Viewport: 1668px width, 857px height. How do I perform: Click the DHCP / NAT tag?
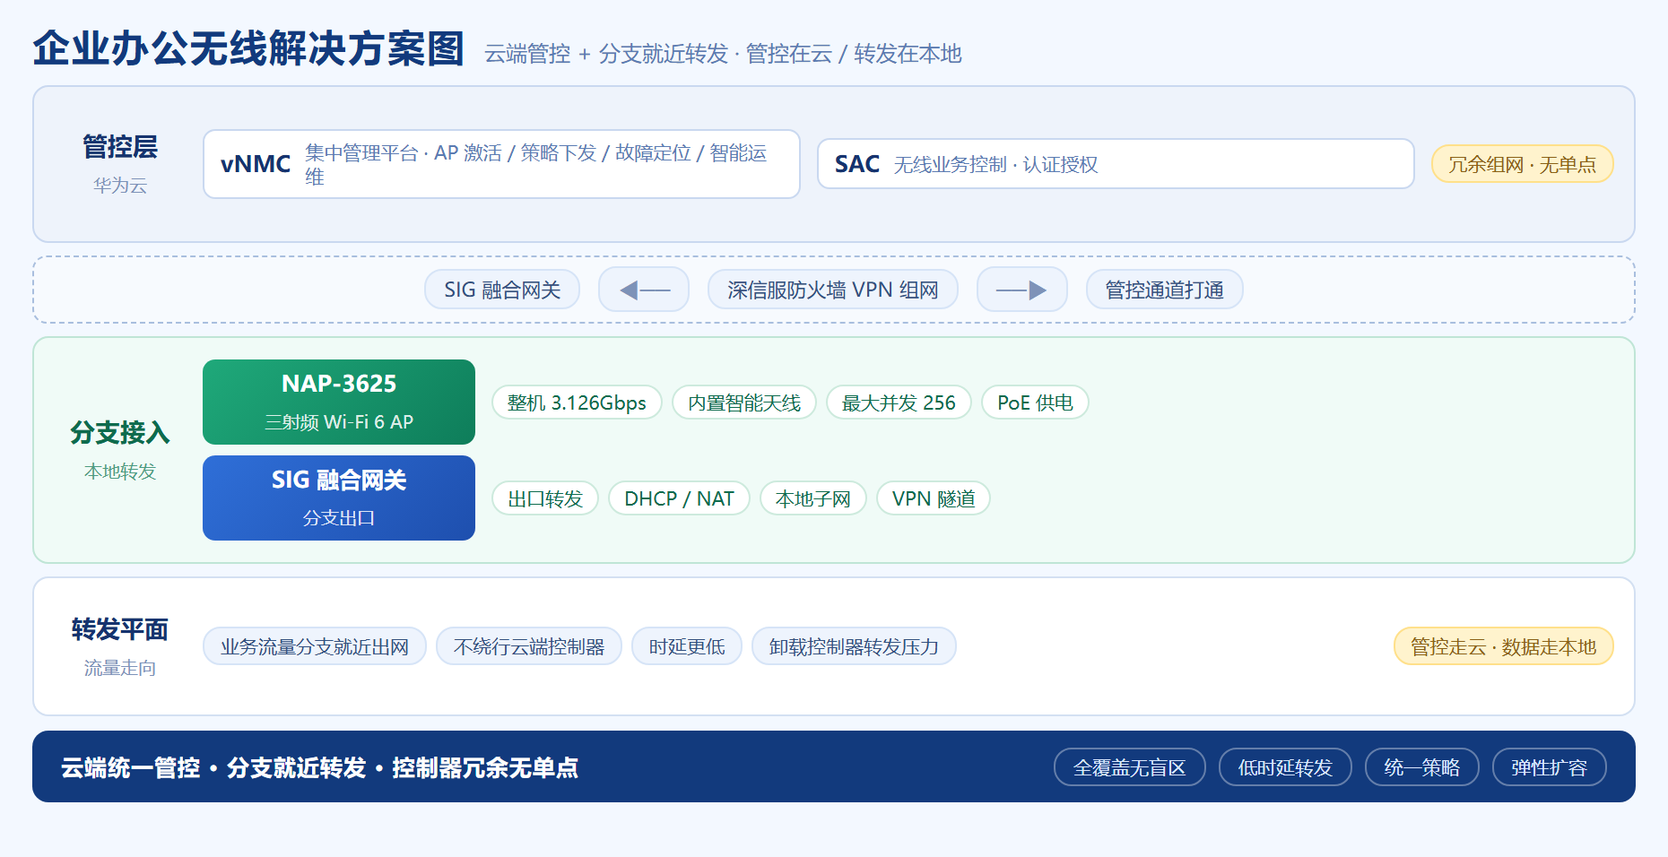679,498
